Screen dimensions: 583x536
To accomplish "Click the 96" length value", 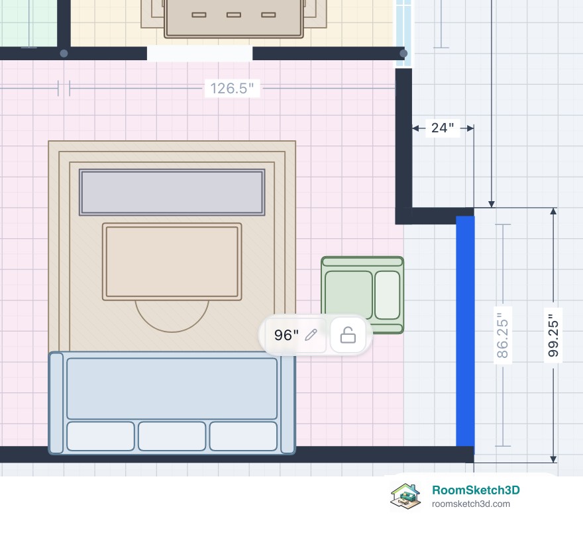I will click(286, 335).
